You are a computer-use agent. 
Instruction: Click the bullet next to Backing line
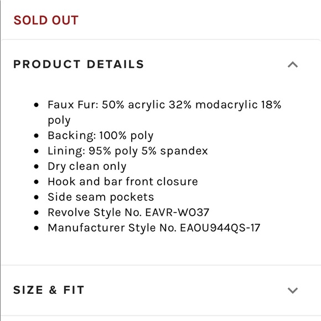pyautogui.click(x=36, y=136)
